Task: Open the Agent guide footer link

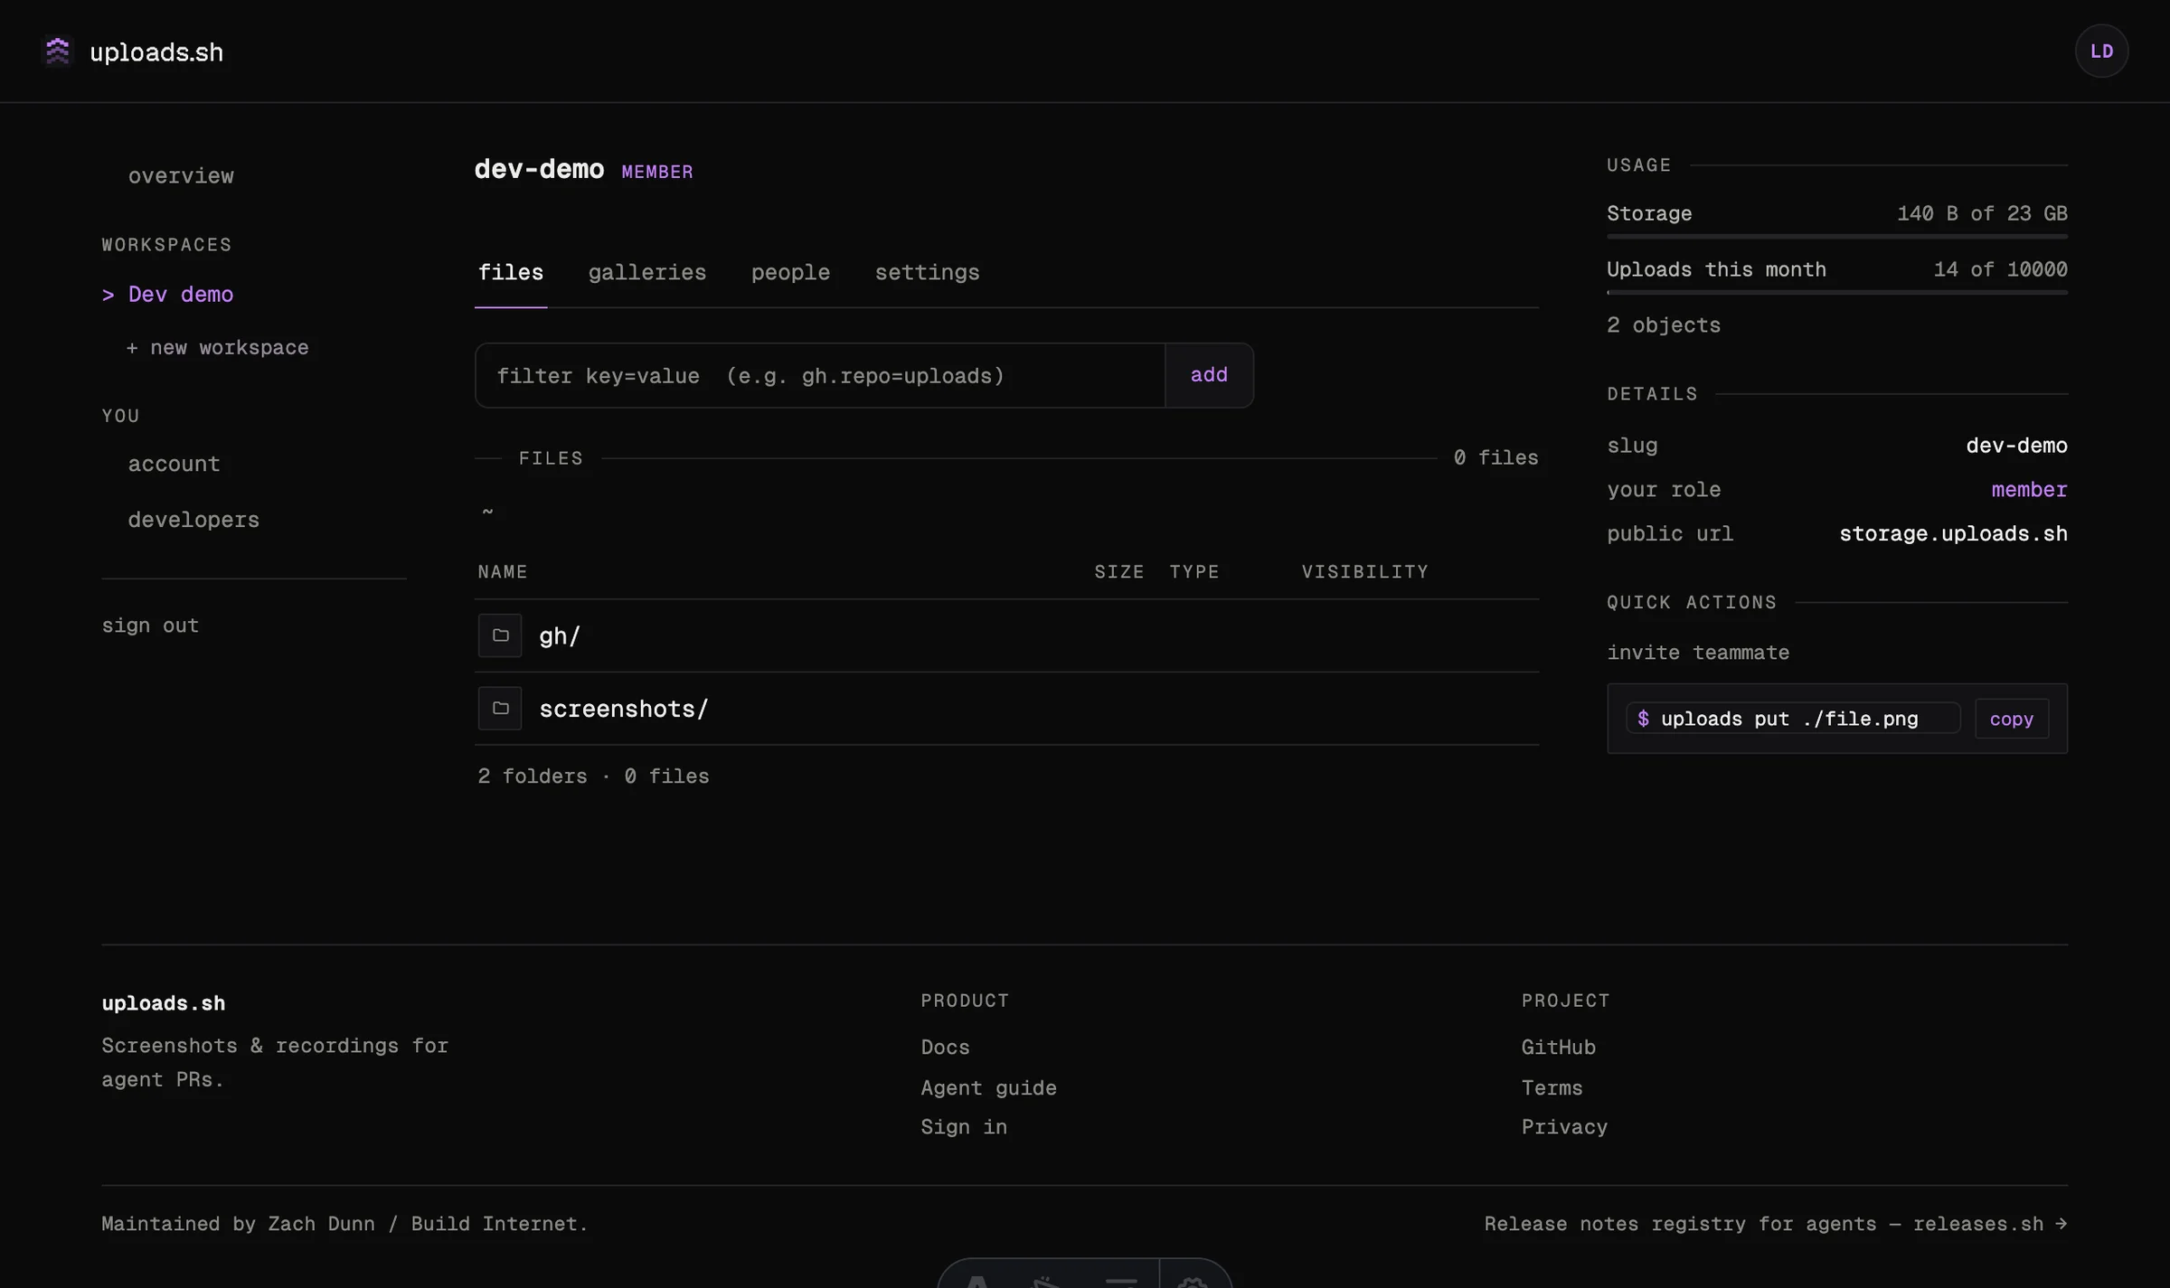Action: 988,1088
